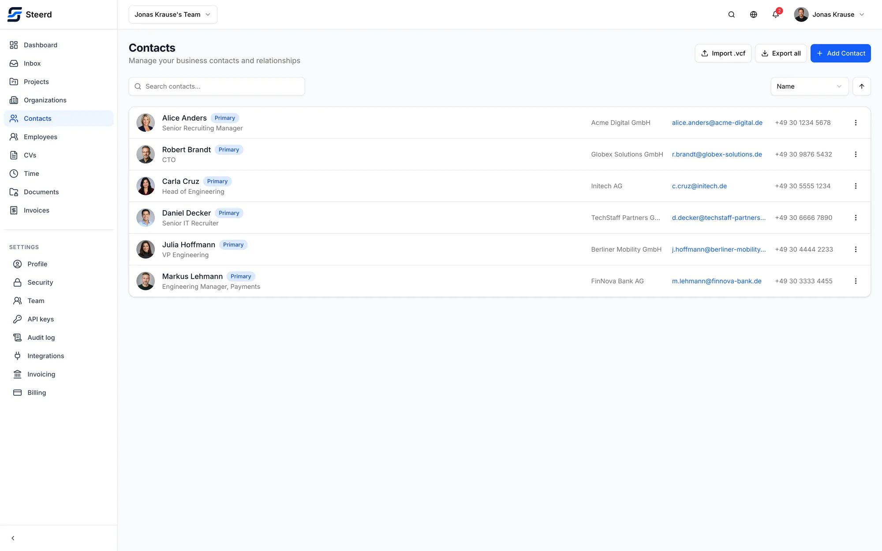Click email alice.anders@acme-digital.de
The height and width of the screenshot is (551, 882).
coord(717,123)
